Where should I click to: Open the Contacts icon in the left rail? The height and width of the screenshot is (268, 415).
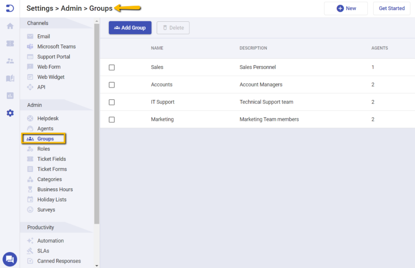click(x=10, y=61)
